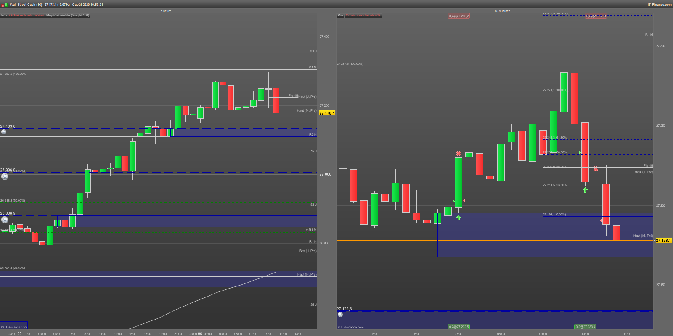
Task: Click the 26 918,8 (50,00%) Fibonacci label
Action: pyautogui.click(x=13, y=200)
